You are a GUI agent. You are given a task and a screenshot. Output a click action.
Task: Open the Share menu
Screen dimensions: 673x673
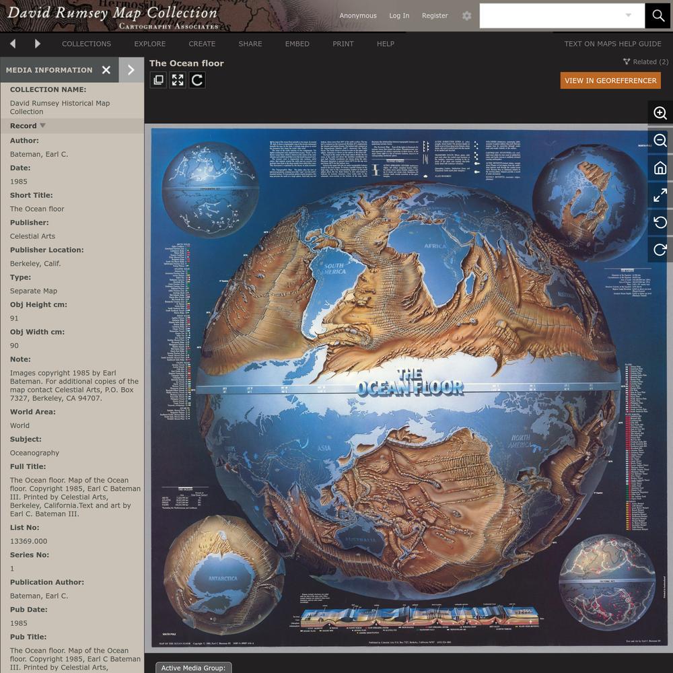[250, 44]
